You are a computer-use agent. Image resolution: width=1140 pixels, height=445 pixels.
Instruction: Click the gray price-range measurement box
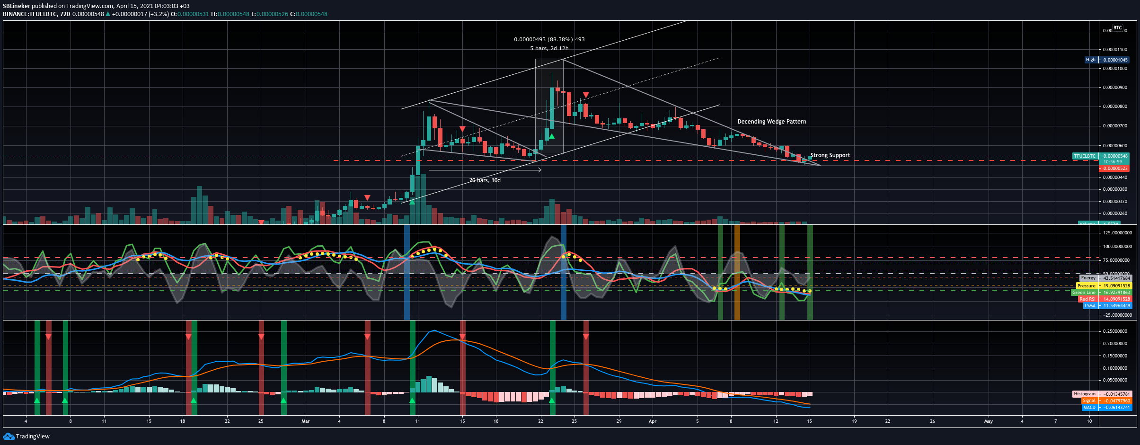(549, 107)
